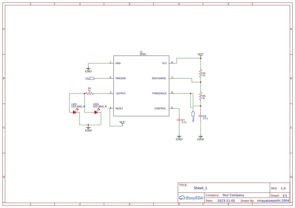Click the vinayakawasthi.2004 drawn-by name
The width and height of the screenshot is (295, 208).
click(x=273, y=200)
